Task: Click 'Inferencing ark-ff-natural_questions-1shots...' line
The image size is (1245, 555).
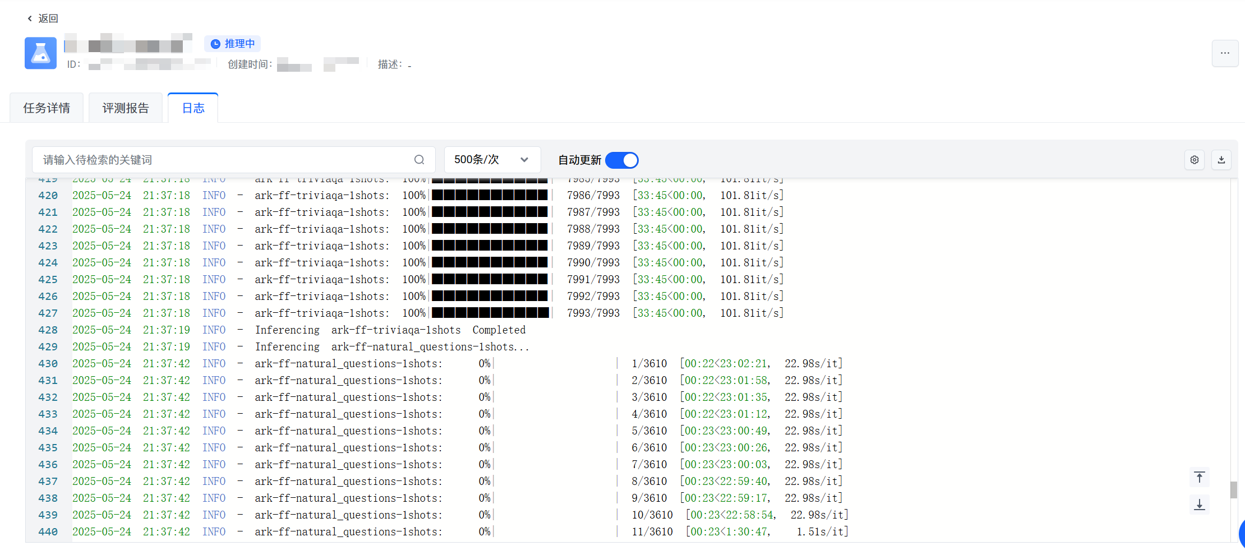Action: (x=392, y=347)
